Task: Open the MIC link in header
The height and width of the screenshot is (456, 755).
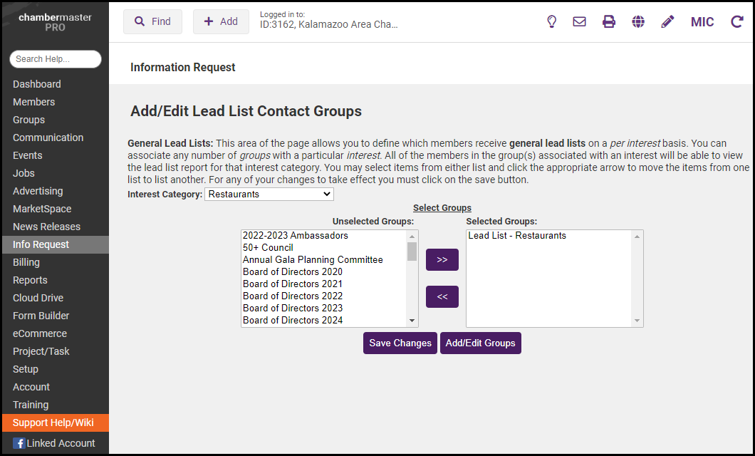Action: tap(702, 22)
